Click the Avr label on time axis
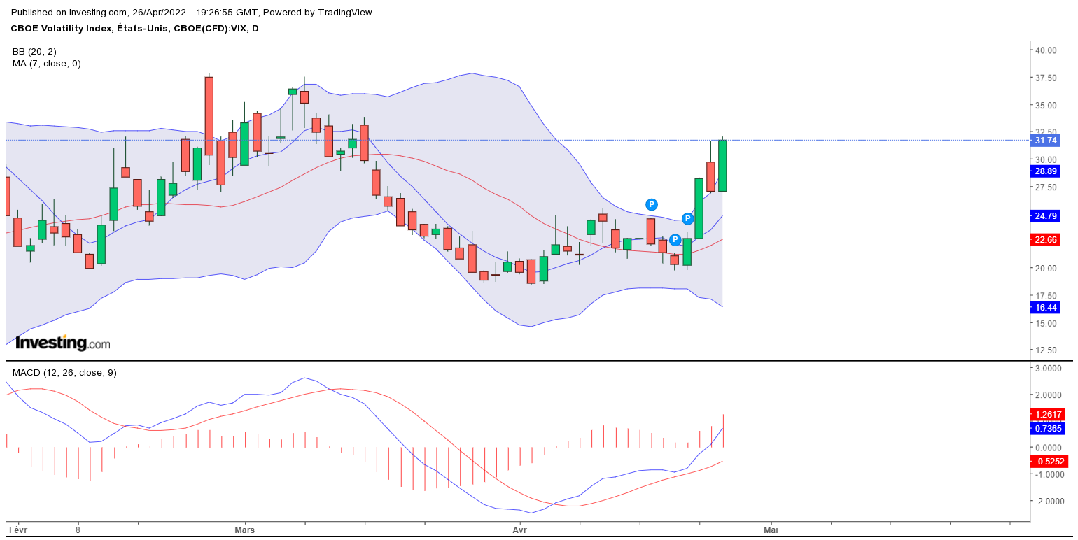The height and width of the screenshot is (540, 1078). [520, 530]
